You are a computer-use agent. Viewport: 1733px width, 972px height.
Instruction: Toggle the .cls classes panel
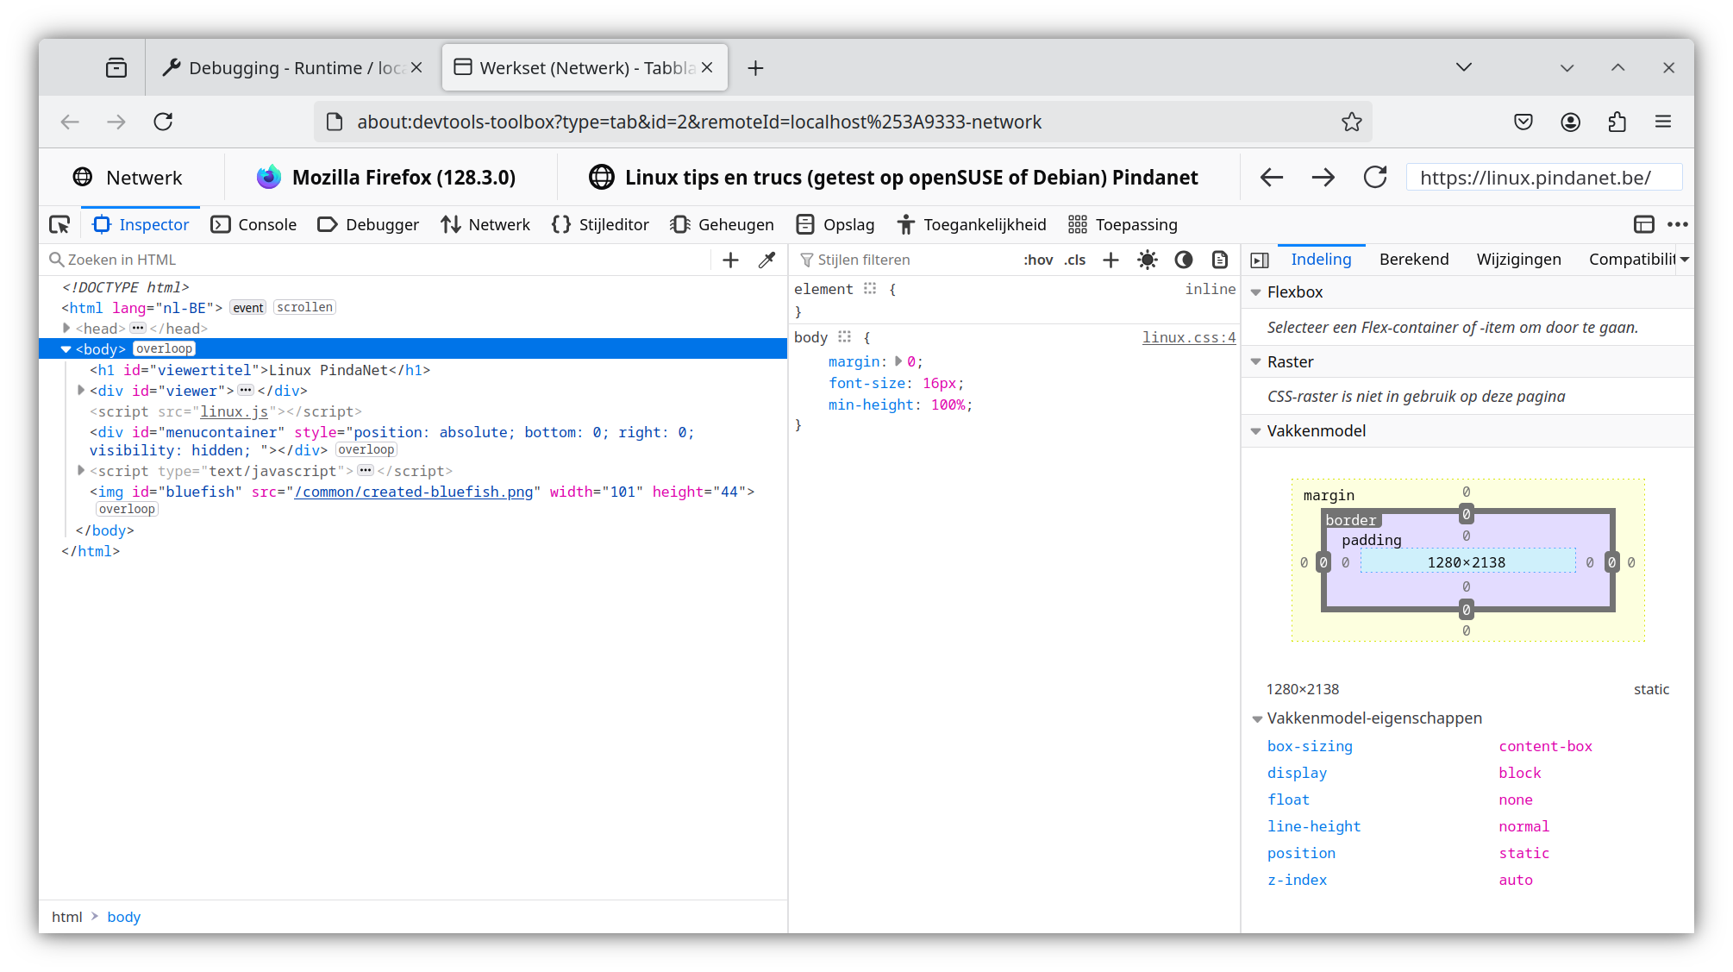click(x=1074, y=260)
